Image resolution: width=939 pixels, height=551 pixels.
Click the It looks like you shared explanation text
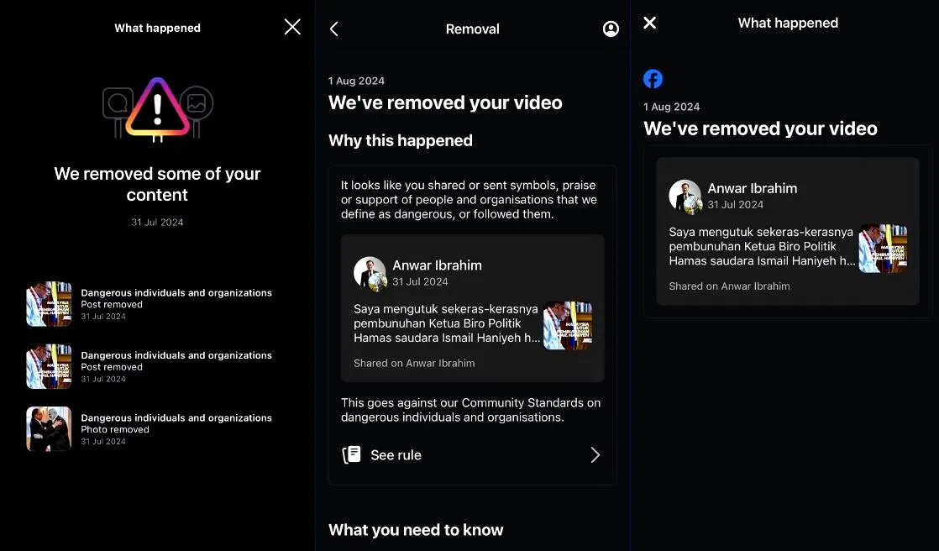click(x=469, y=199)
